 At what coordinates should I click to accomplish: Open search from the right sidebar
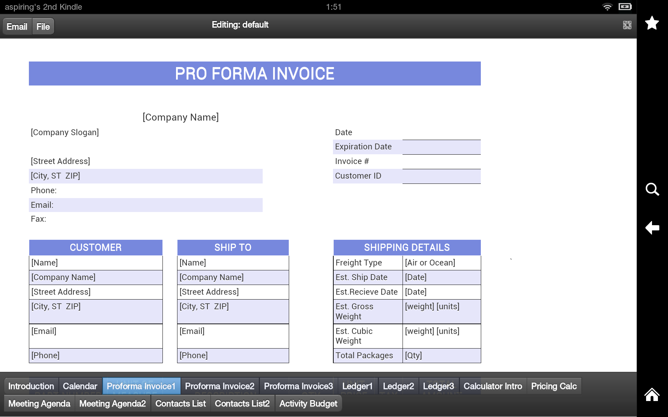click(x=652, y=189)
